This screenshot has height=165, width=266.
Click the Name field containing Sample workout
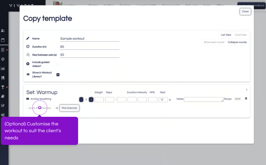tap(90, 39)
